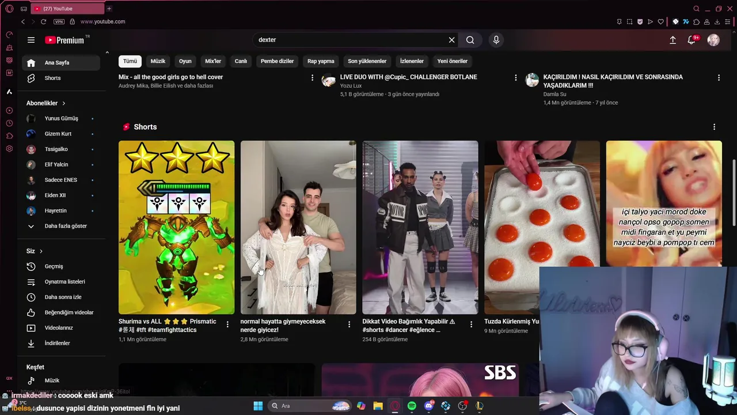The image size is (737, 415).
Task: Open the upload/create video icon
Action: tap(673, 40)
